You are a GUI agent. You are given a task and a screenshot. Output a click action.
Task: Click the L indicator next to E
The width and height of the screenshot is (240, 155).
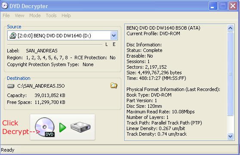tap(107, 44)
